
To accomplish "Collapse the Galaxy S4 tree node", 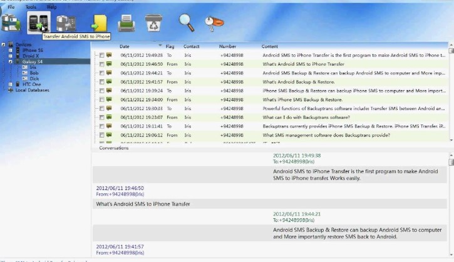I will tap(11, 62).
